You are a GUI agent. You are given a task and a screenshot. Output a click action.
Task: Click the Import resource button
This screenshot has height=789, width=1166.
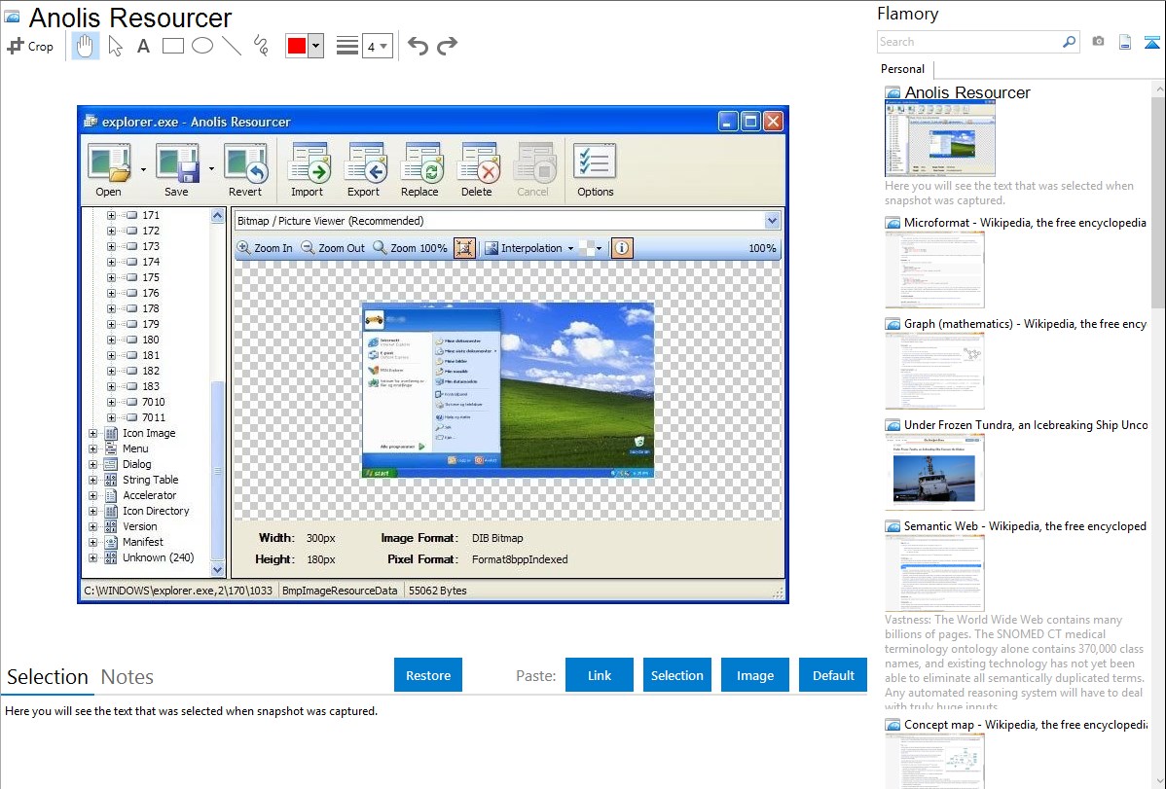(x=308, y=170)
